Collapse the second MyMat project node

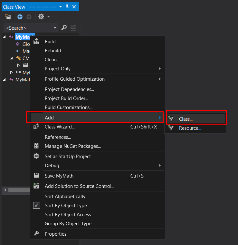pos(5,79)
